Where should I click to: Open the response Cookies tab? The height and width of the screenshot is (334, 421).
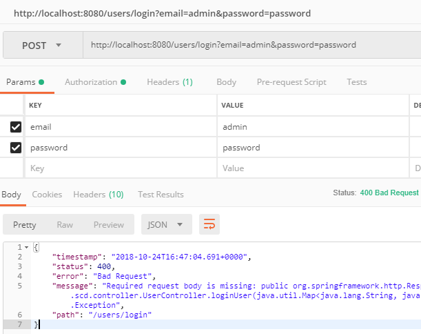47,195
